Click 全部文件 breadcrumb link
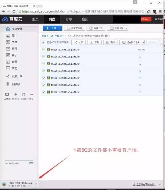 [x=59, y=36]
